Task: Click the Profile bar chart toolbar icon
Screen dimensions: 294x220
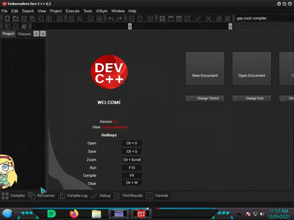Action: tap(219, 19)
